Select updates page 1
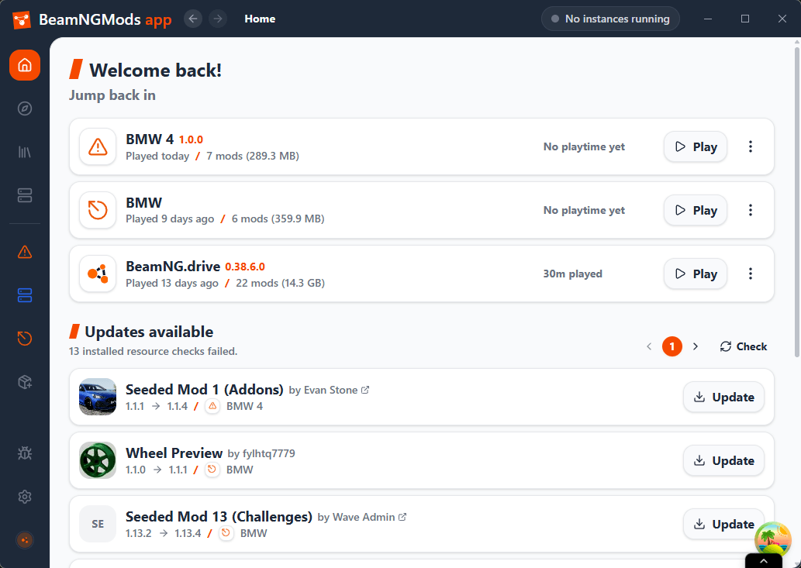The height and width of the screenshot is (568, 801). pos(672,346)
